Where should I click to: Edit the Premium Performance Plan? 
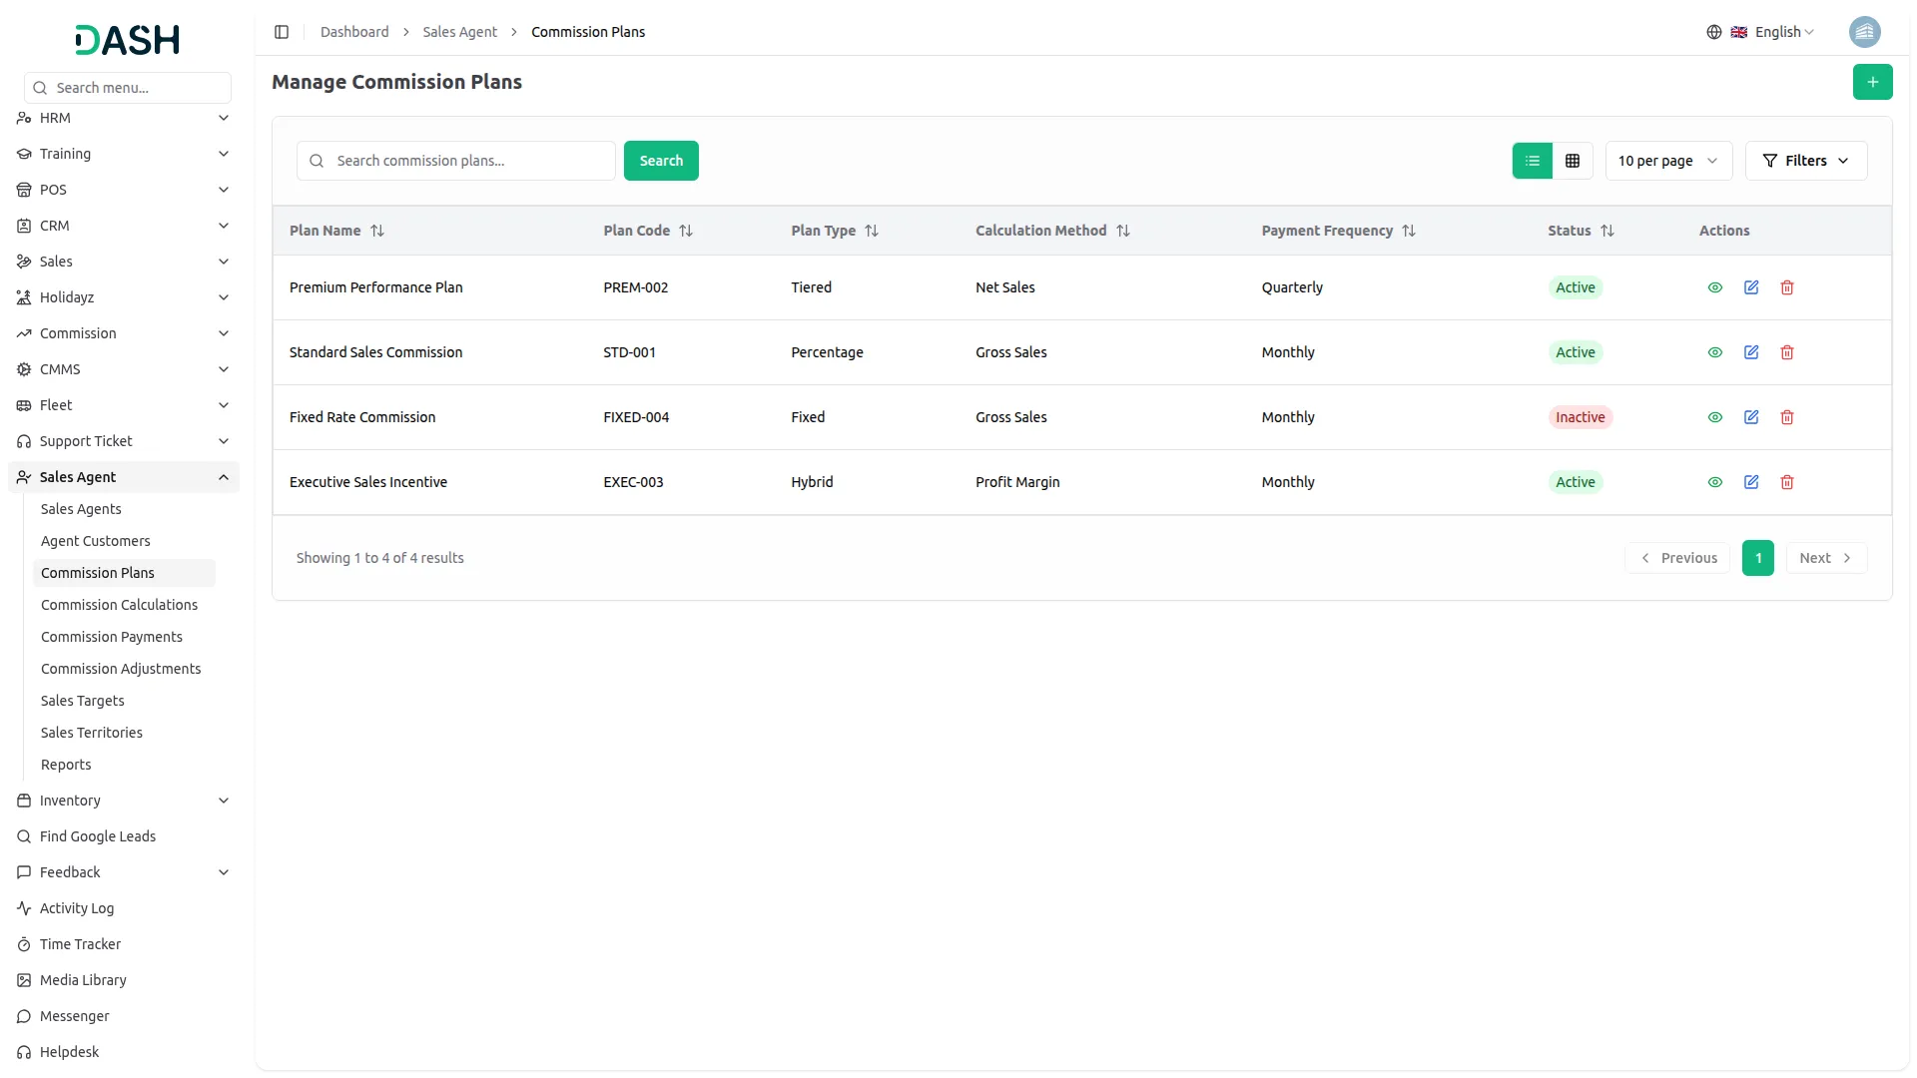[x=1750, y=287]
